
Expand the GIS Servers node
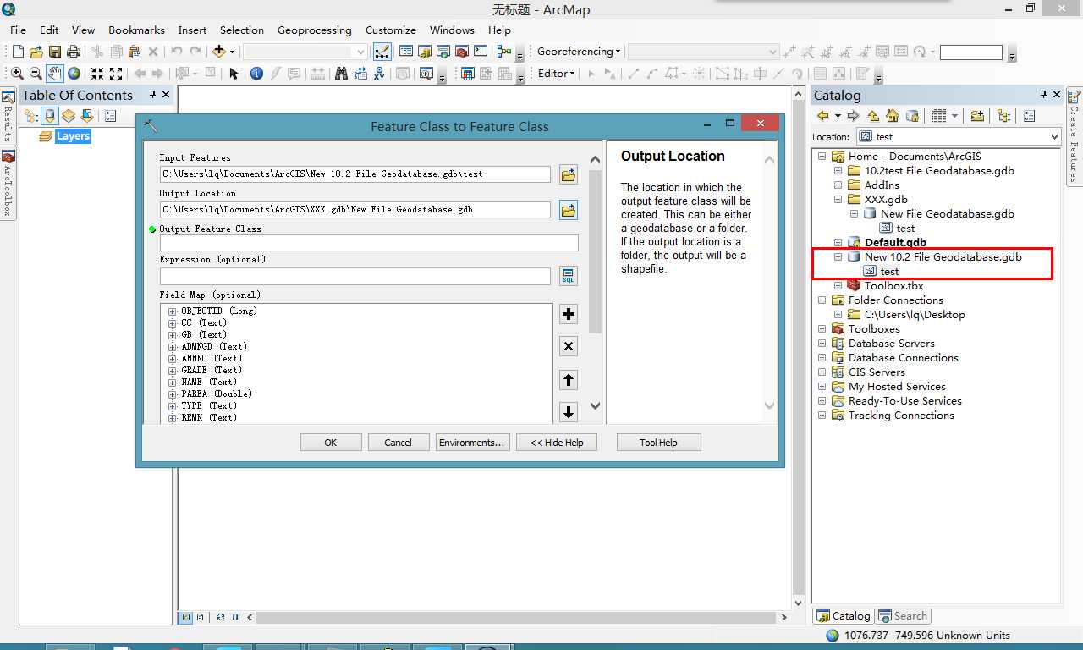[x=822, y=372]
